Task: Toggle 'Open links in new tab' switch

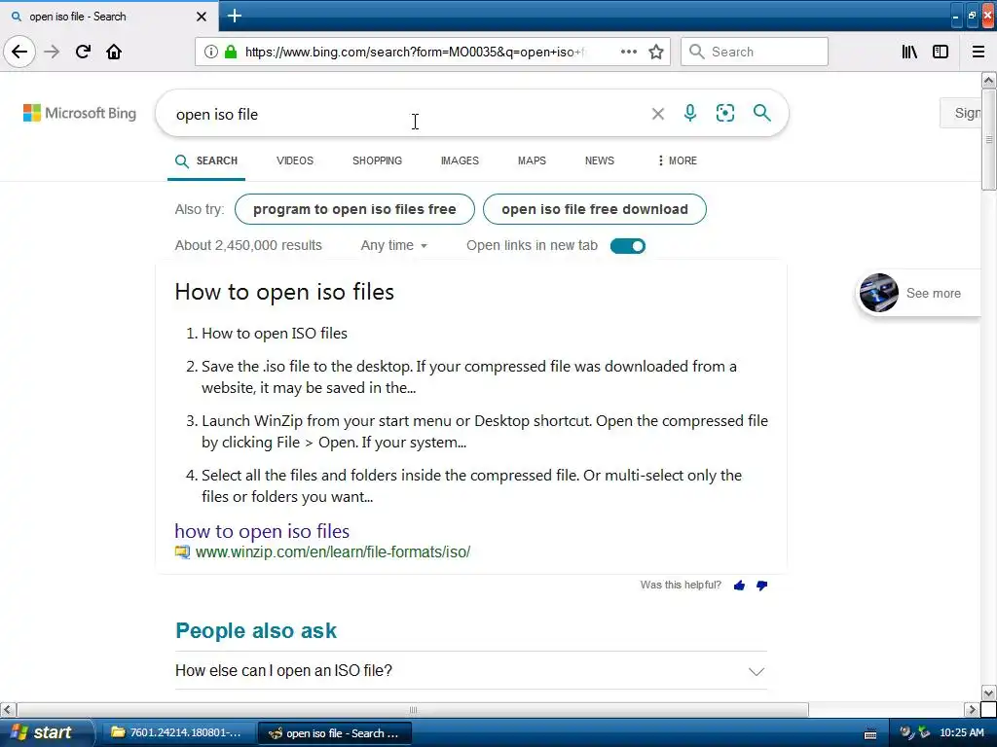Action: pyautogui.click(x=628, y=246)
